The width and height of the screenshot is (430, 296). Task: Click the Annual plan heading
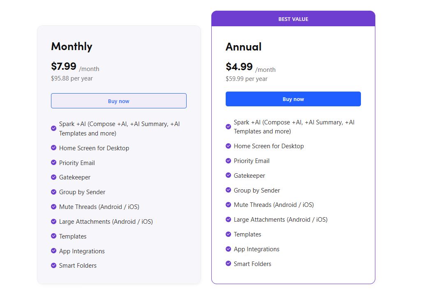coord(243,47)
